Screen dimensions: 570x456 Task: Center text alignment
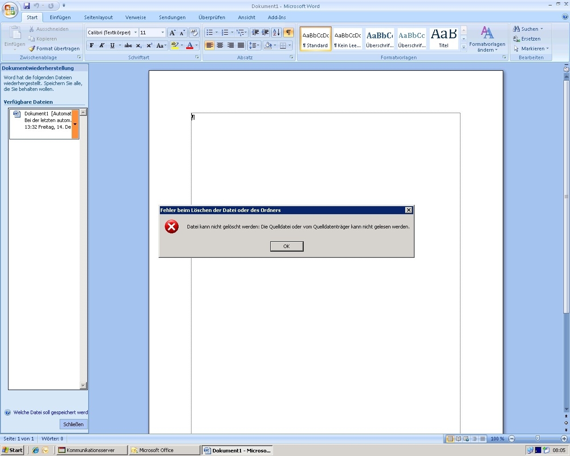coord(220,45)
